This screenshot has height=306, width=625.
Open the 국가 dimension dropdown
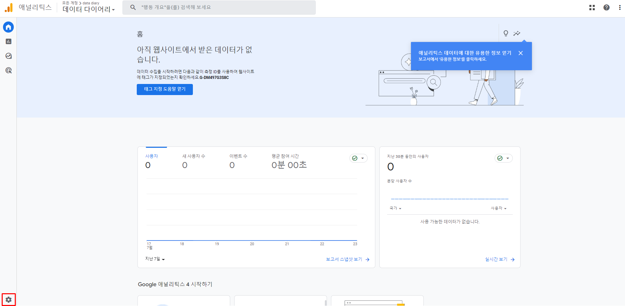click(395, 208)
